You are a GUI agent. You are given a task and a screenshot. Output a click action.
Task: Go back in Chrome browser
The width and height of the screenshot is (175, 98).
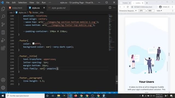(x=120, y=7)
